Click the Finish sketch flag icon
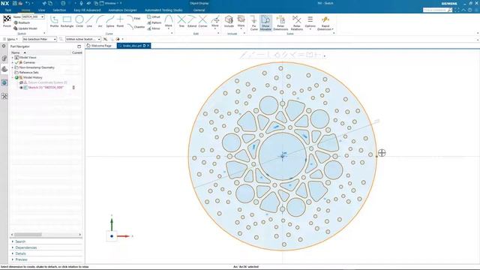This screenshot has width=480, height=270. (7, 20)
